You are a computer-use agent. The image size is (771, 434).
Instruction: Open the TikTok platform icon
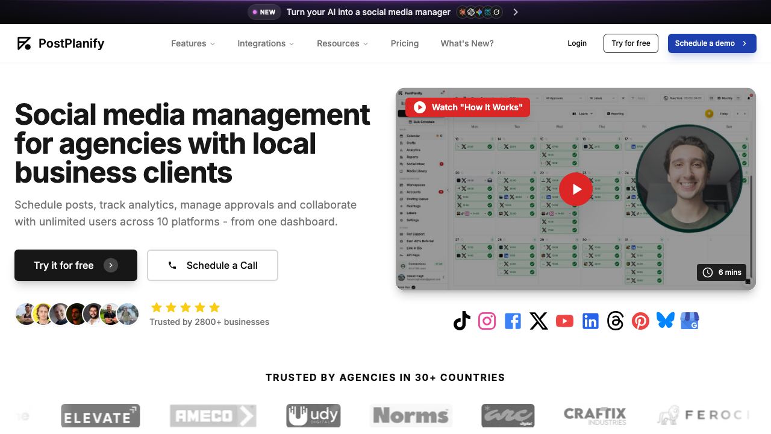pos(462,321)
